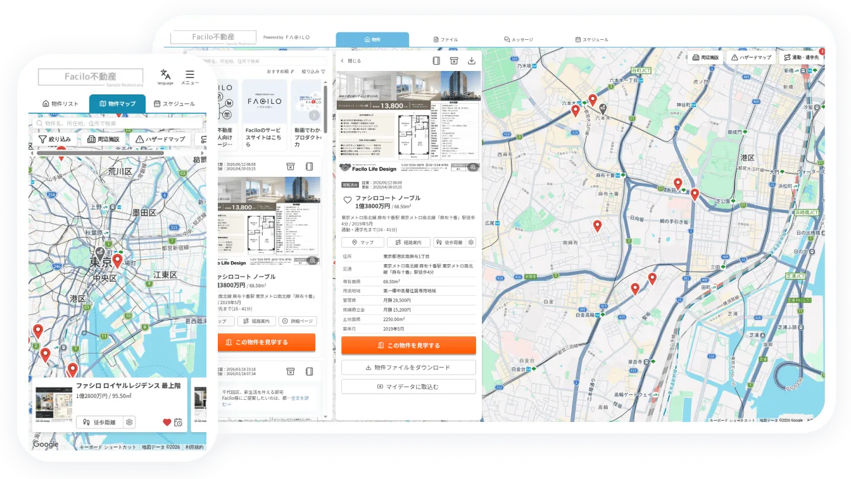Image resolution: width=851 pixels, height=479 pixels.
Task: Collapse detail panel with 閉じる chevron
Action: [351, 61]
